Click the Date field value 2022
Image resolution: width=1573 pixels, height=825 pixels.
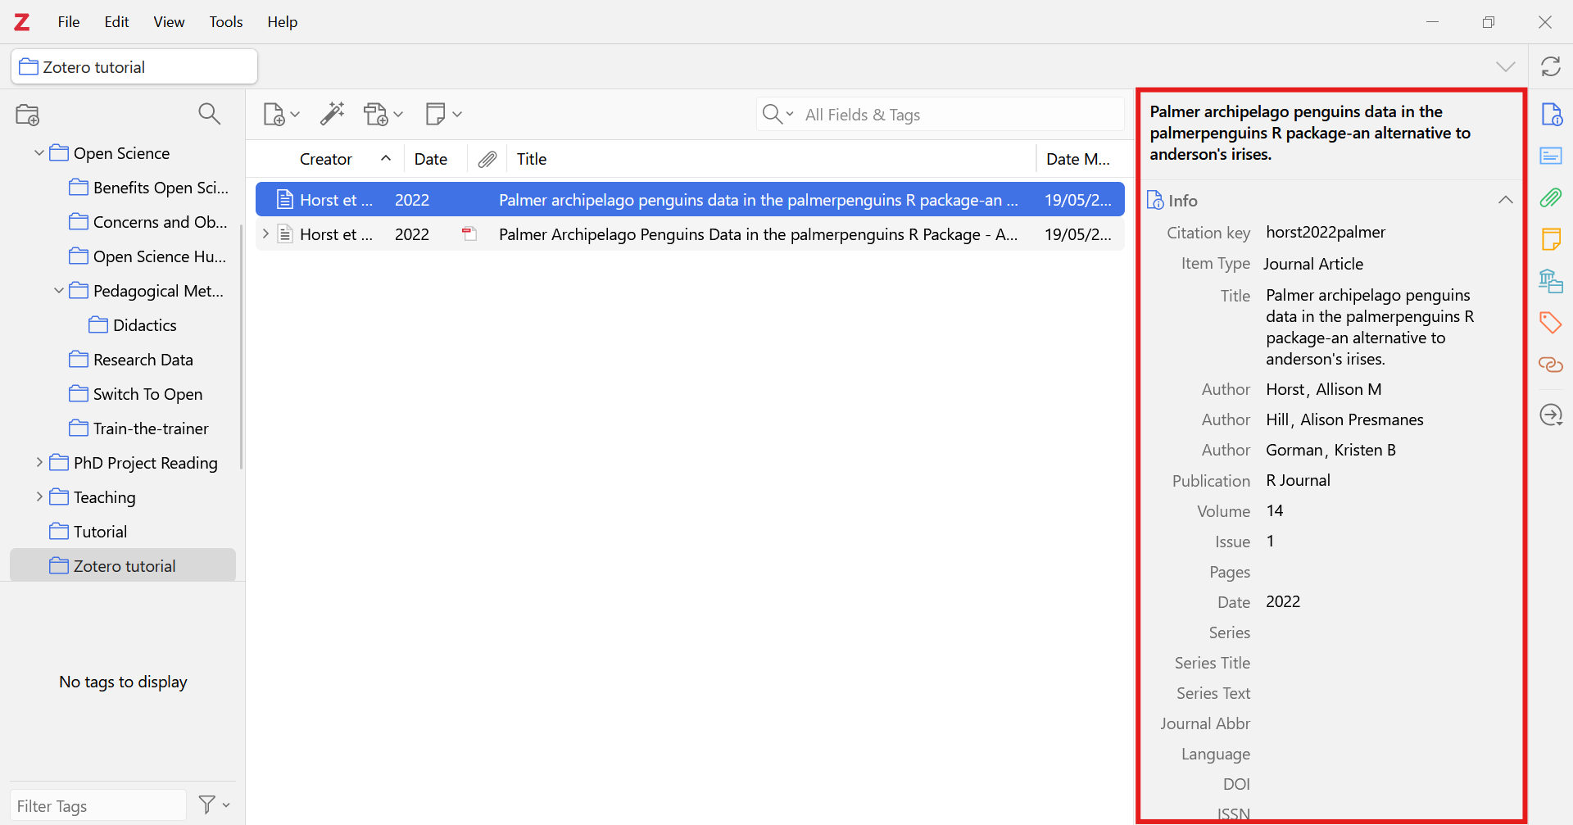pos(1283,601)
